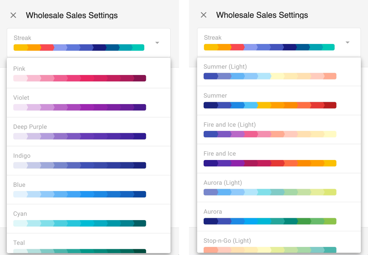Pick the Indigo color palette
Screen dimensions: 368x255
[80, 161]
